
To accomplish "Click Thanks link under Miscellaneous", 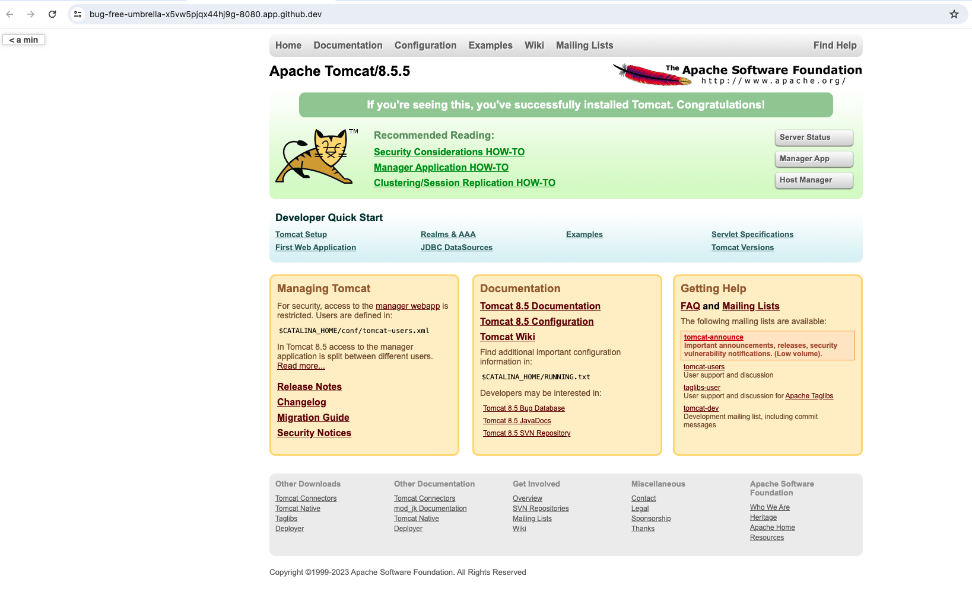I will pyautogui.click(x=643, y=529).
